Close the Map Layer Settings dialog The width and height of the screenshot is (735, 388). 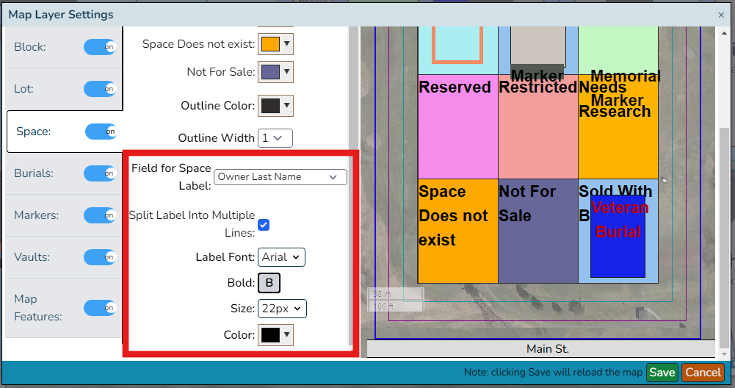click(x=721, y=15)
